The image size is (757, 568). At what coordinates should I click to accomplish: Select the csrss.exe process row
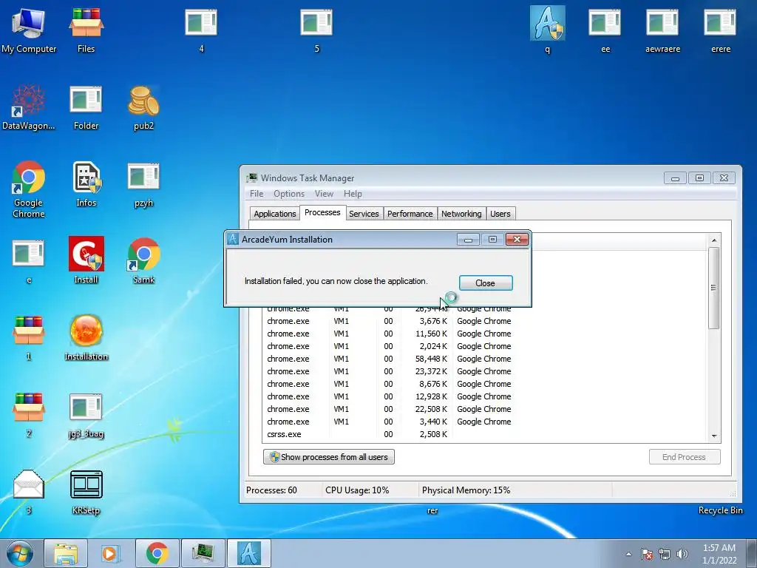[x=484, y=434]
